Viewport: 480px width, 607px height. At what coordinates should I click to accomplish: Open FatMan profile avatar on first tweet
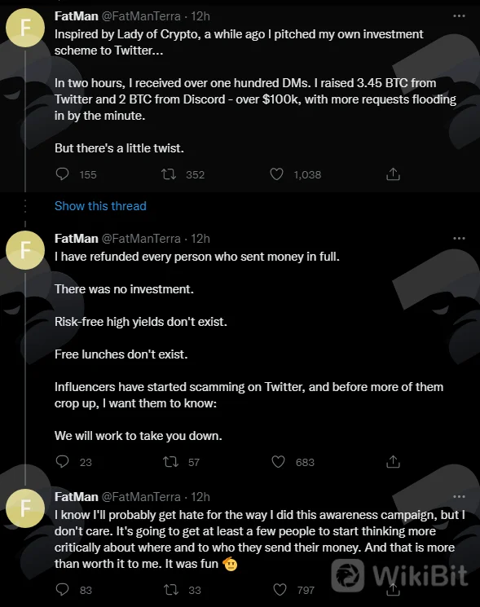(25, 28)
